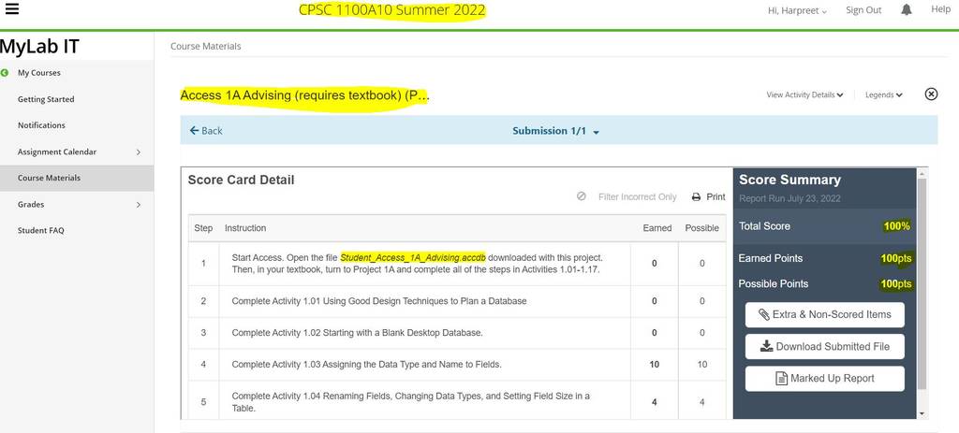Click the Possible column header
Screen dimensions: 959x433
tap(701, 228)
